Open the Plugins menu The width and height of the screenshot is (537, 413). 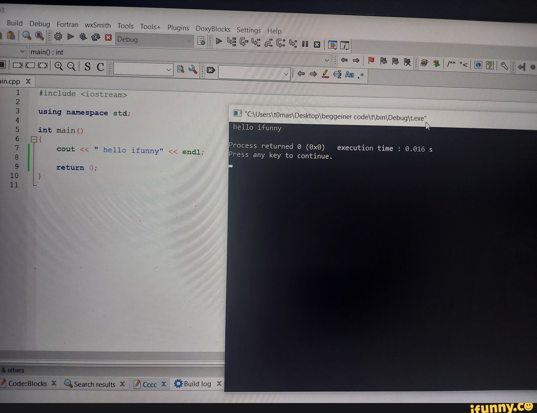[x=178, y=28]
